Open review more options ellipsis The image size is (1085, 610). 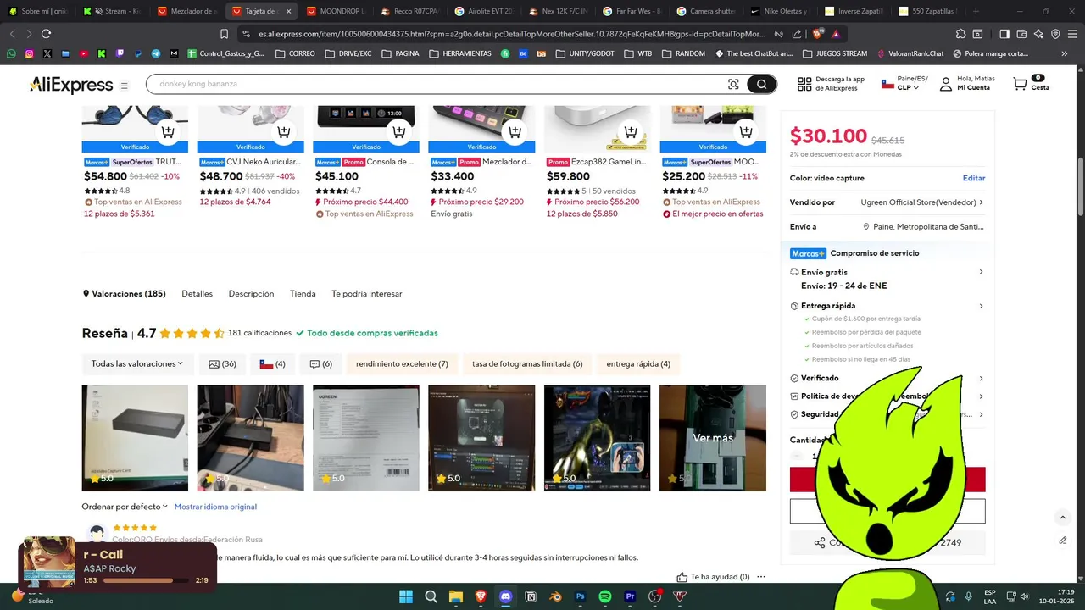click(761, 577)
